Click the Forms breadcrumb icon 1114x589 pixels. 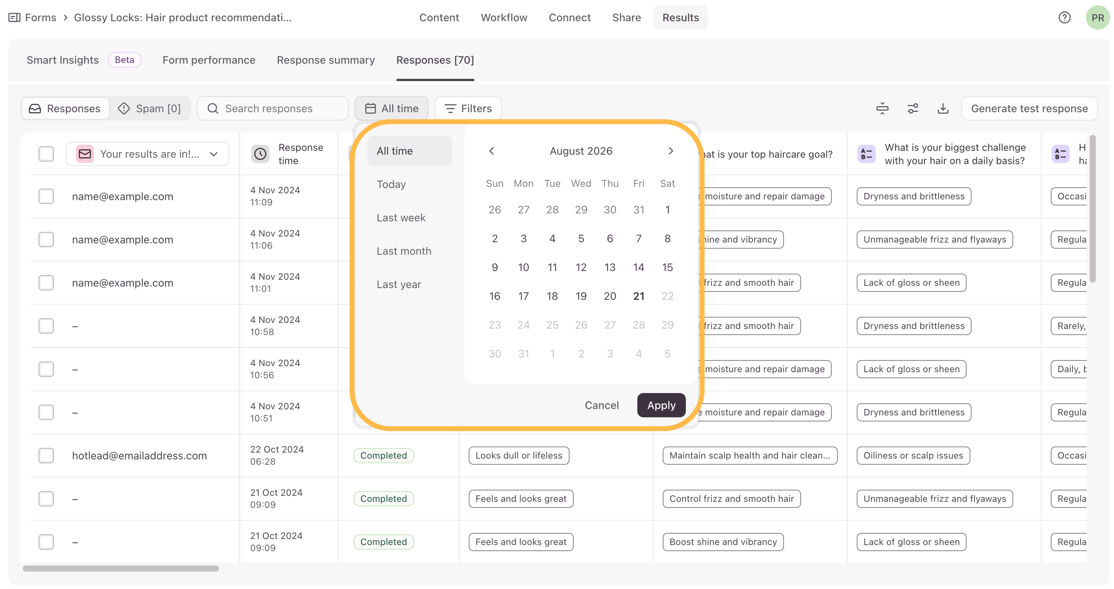coord(14,18)
